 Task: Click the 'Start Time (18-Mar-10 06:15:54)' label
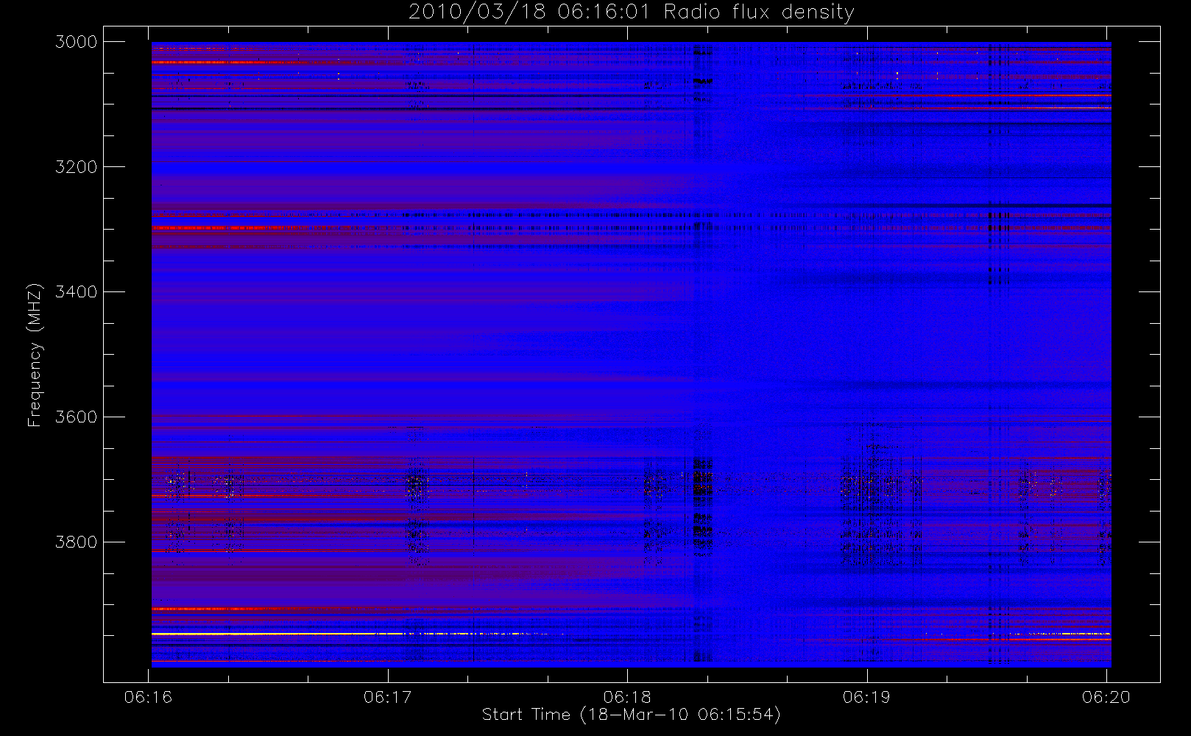pos(631,715)
